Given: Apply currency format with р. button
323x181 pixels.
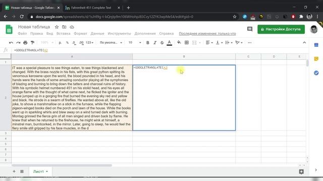Looking at the screenshot, I should pyautogui.click(x=60, y=43).
